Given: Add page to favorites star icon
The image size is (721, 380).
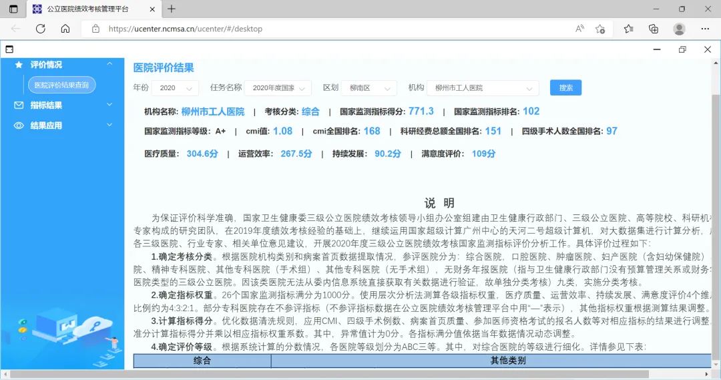Looking at the screenshot, I should pos(599,29).
